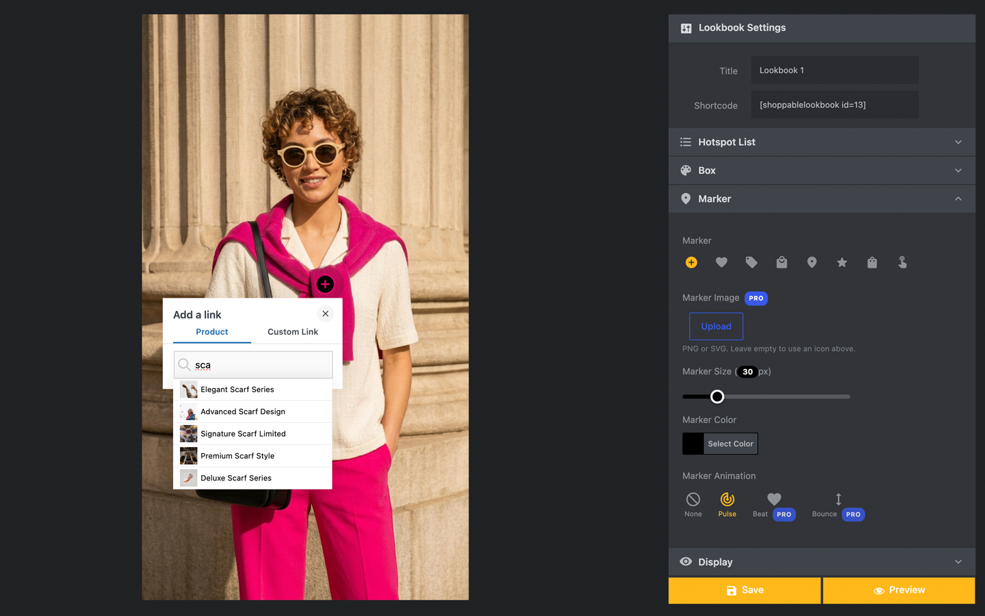This screenshot has height=616, width=985.
Task: Click the Display section chevron arrow
Action: 958,562
